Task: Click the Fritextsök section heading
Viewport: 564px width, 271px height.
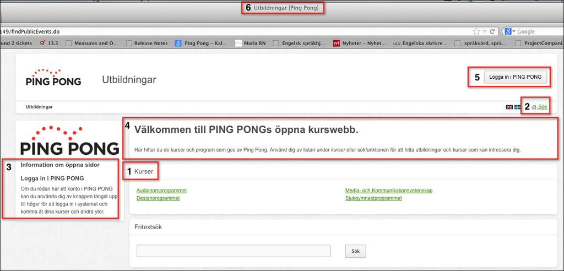Action: pos(148,227)
